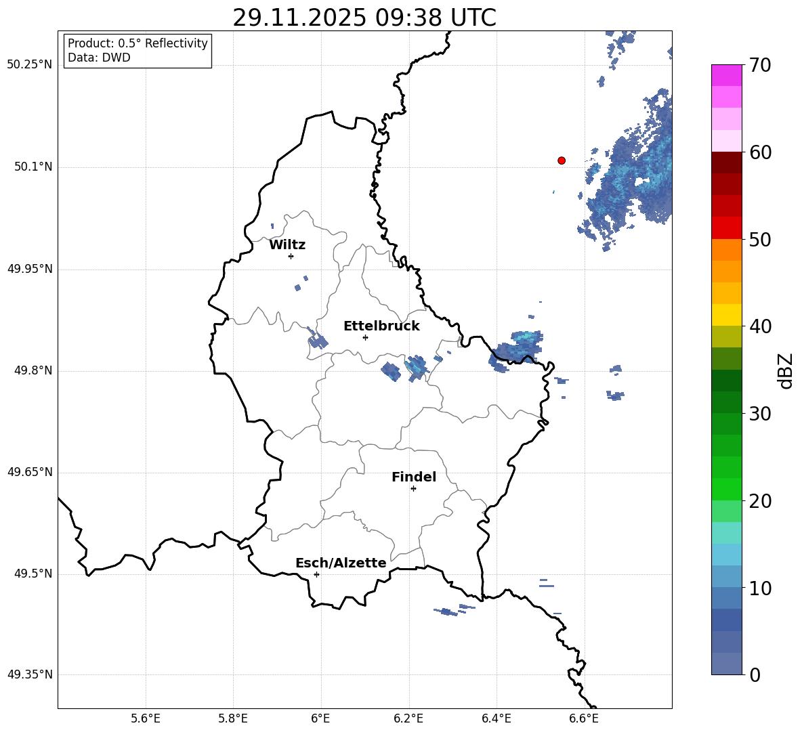Click the 50.1°N latitude label

[33, 167]
